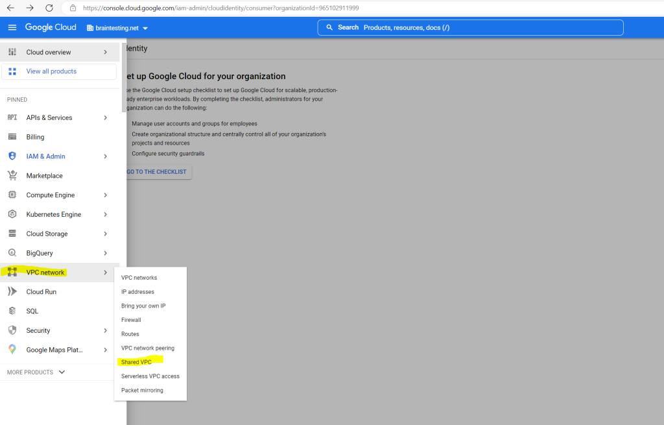664x425 pixels.
Task: Open SQL from the sidebar
Action: click(32, 311)
